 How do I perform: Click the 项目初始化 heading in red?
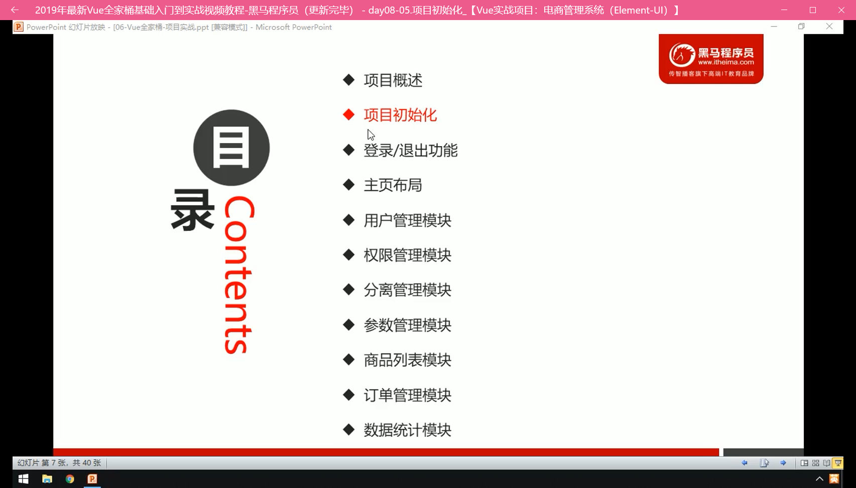click(400, 115)
